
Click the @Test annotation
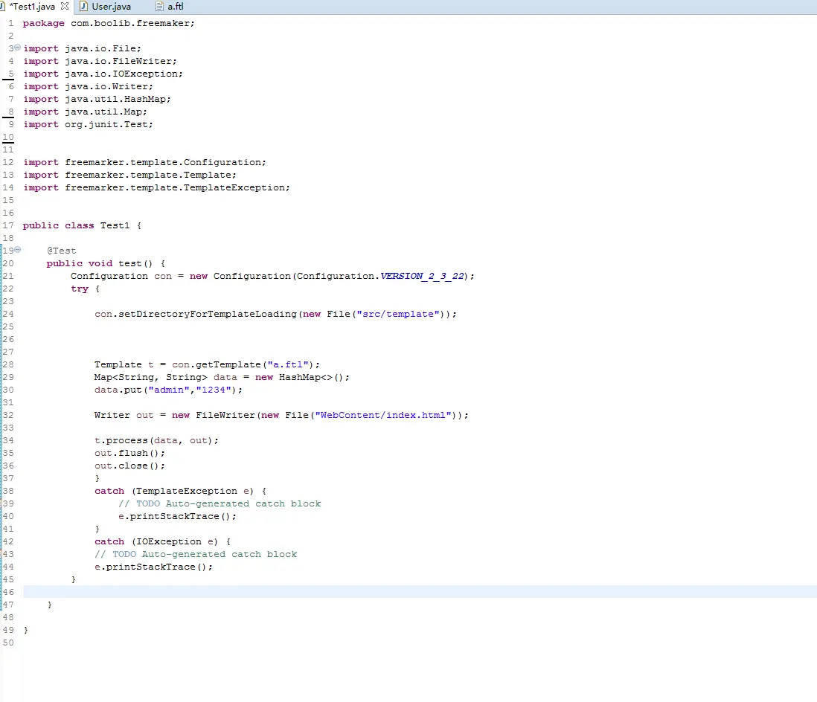click(62, 251)
